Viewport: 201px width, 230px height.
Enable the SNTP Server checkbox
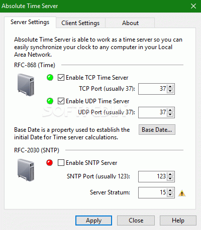point(61,163)
